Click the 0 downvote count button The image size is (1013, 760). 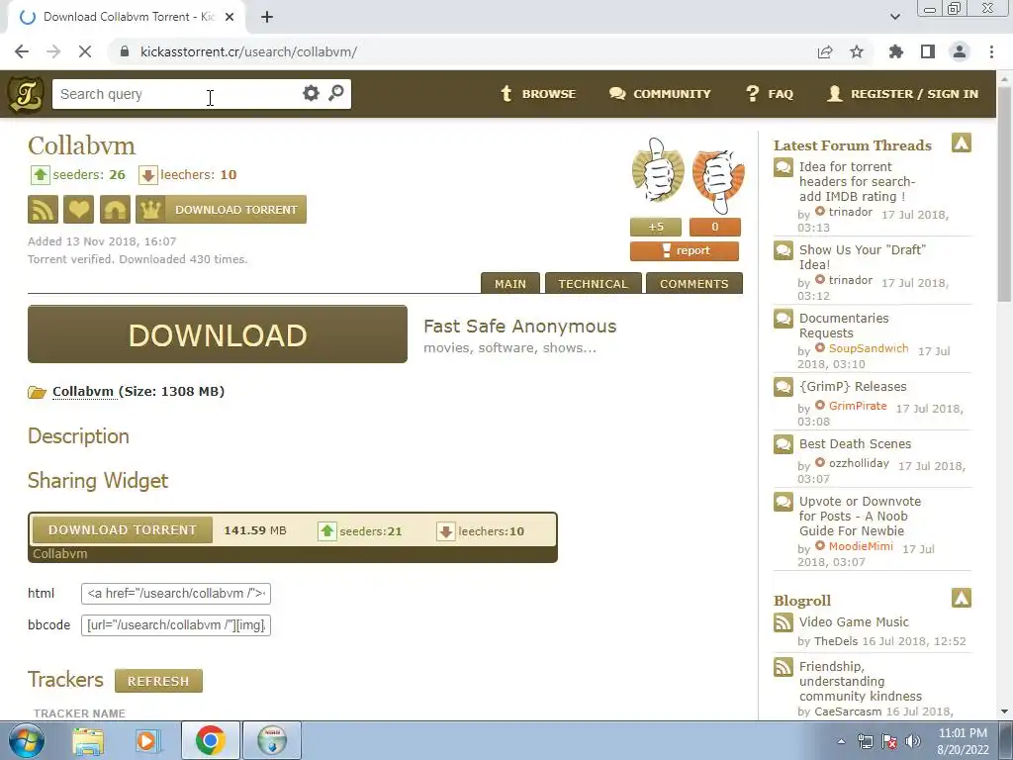click(714, 227)
